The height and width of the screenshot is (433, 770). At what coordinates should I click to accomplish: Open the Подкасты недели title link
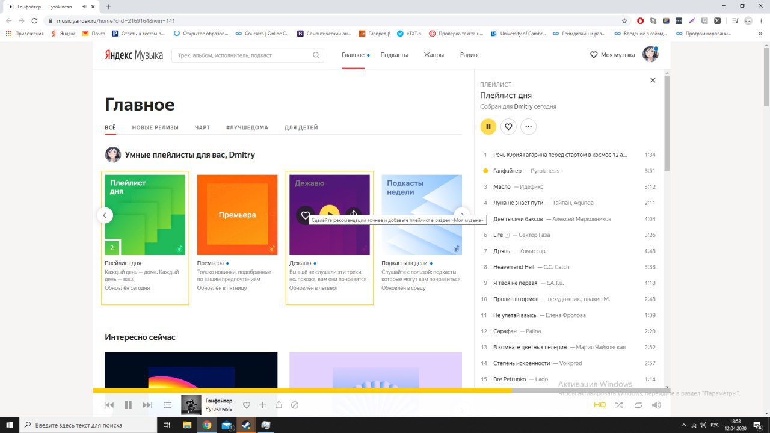pyautogui.click(x=404, y=263)
